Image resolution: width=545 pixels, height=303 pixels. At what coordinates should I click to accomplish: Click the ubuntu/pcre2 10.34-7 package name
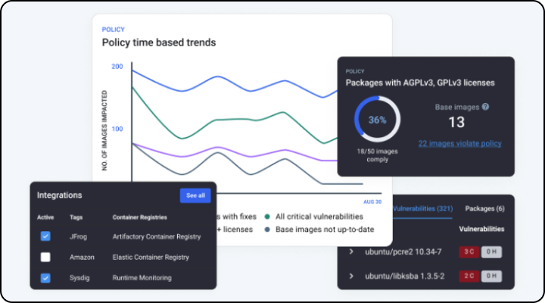click(x=403, y=251)
